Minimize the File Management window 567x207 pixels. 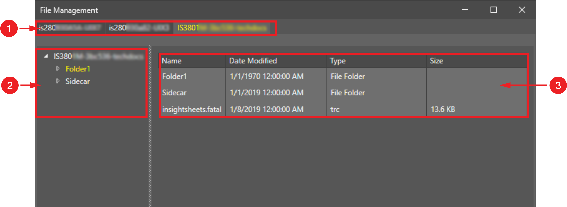tap(465, 10)
